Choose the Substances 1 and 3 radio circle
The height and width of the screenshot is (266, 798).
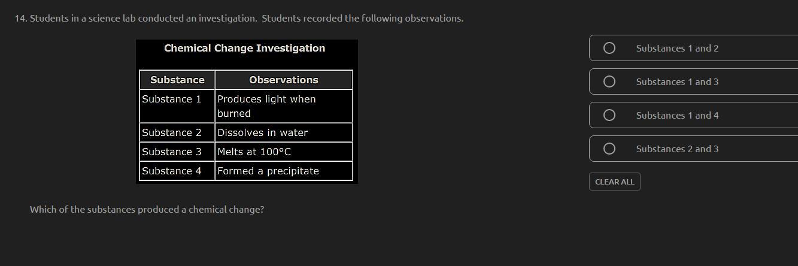609,81
